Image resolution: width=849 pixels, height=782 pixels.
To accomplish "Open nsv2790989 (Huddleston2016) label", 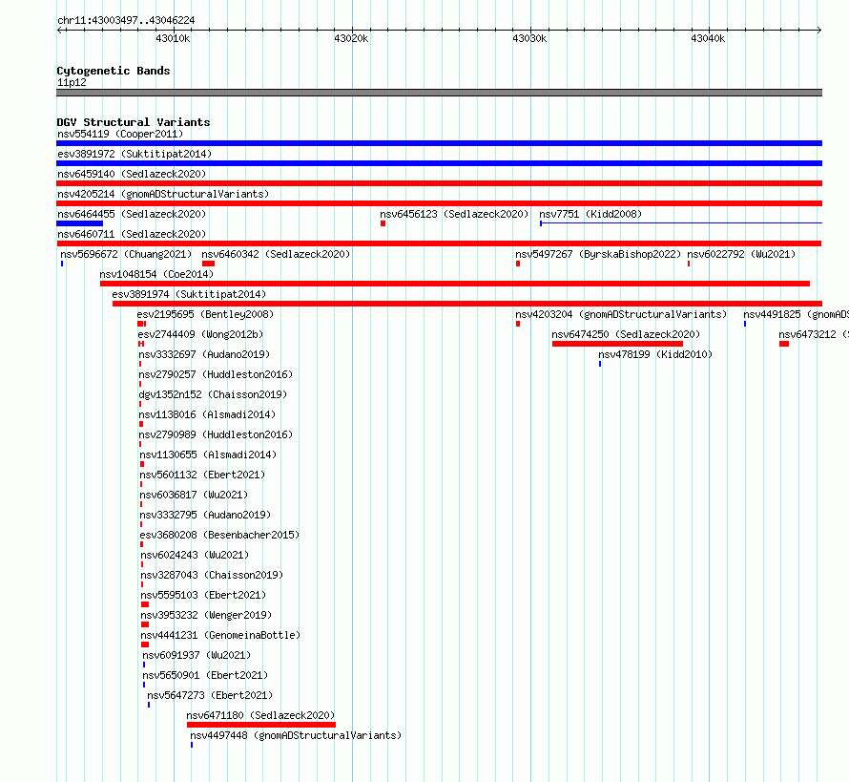I will click(x=216, y=434).
